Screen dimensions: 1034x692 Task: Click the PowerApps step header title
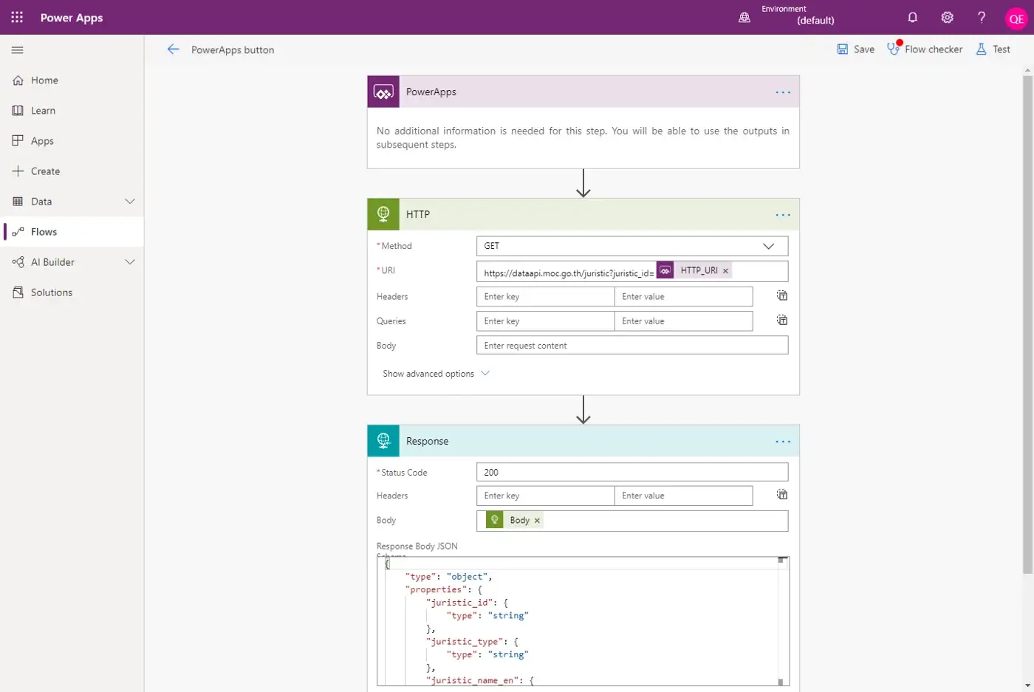[431, 92]
